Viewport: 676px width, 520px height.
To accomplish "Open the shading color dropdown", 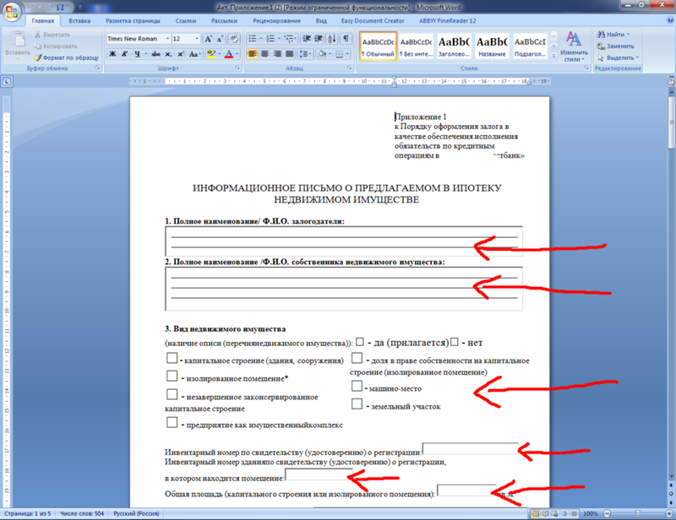I will pos(330,54).
